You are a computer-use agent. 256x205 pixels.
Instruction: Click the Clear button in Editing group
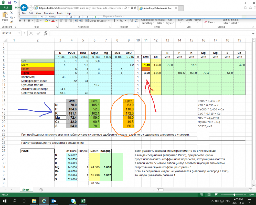pos(210,22)
